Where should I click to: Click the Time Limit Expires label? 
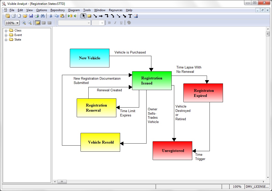point(128,113)
